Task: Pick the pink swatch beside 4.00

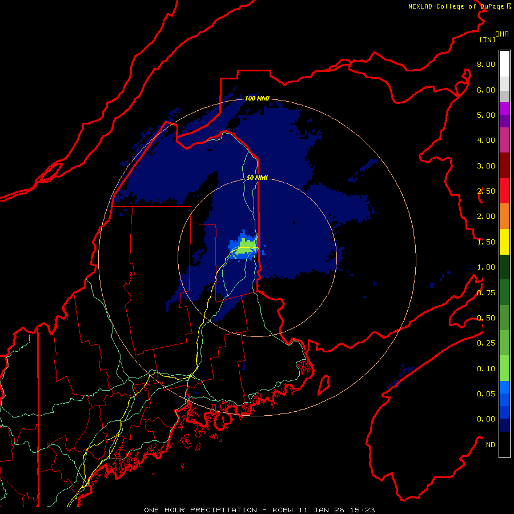Action: [504, 140]
